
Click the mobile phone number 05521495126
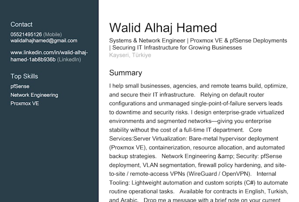tap(26, 34)
